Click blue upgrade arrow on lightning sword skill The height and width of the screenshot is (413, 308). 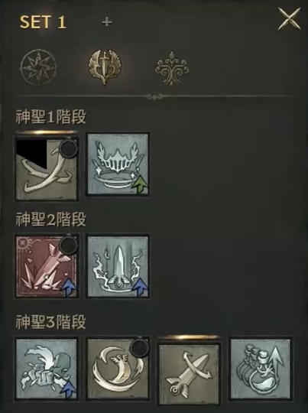coord(141,287)
